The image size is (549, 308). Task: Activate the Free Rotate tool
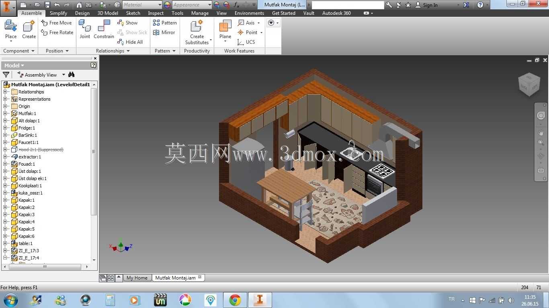click(57, 32)
